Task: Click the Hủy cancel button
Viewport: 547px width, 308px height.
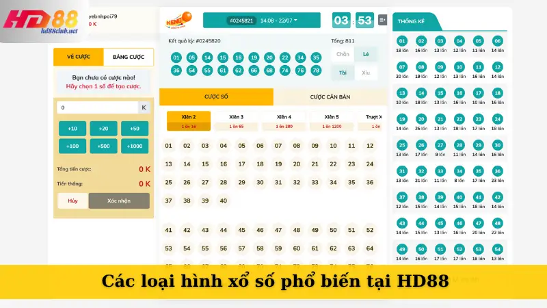Action: (72, 201)
